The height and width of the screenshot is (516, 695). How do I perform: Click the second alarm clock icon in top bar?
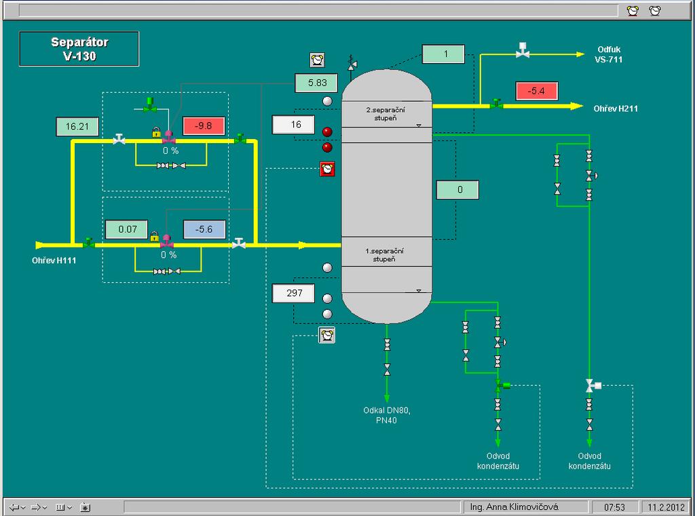(655, 11)
